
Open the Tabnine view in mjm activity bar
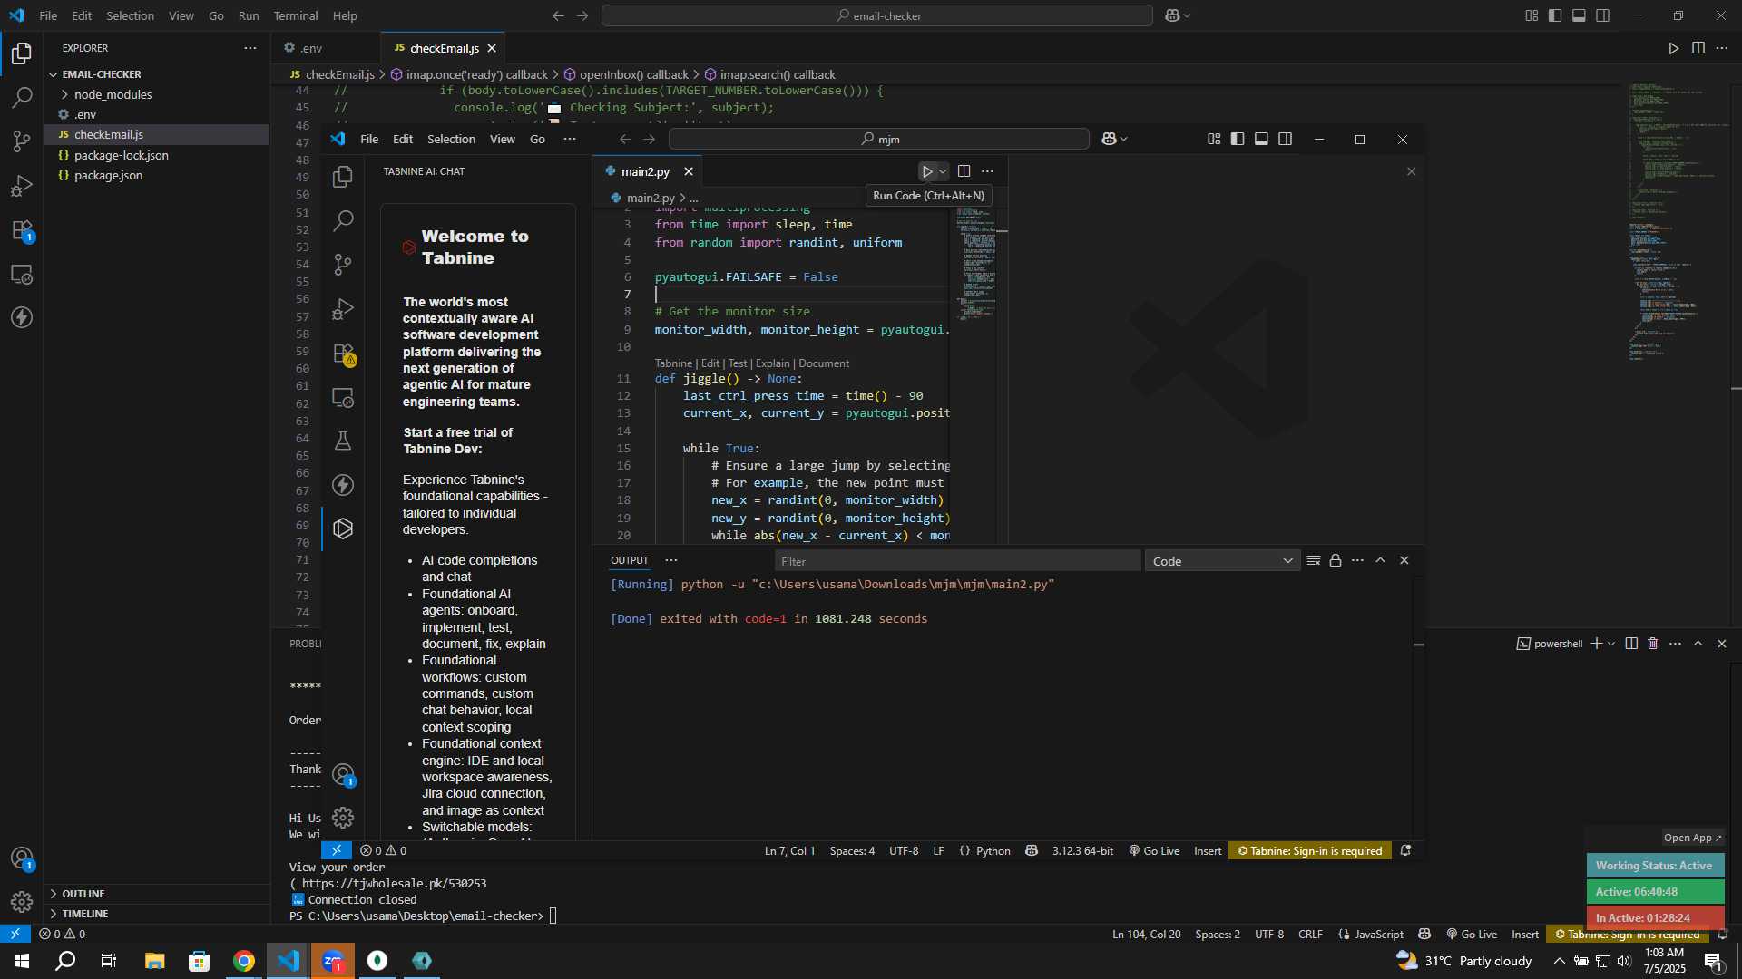(x=343, y=528)
